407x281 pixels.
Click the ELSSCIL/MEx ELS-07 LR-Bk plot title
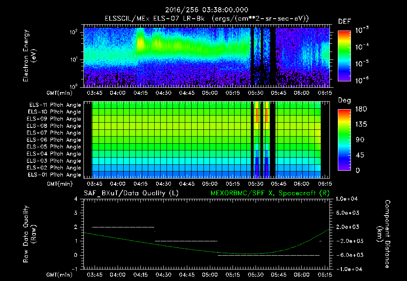207,19
